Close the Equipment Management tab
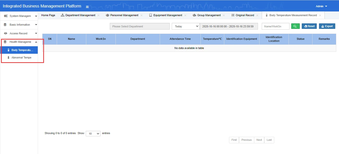The width and height of the screenshot is (339, 154). (185, 15)
